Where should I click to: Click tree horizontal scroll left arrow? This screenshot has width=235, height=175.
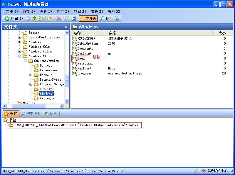(5, 106)
